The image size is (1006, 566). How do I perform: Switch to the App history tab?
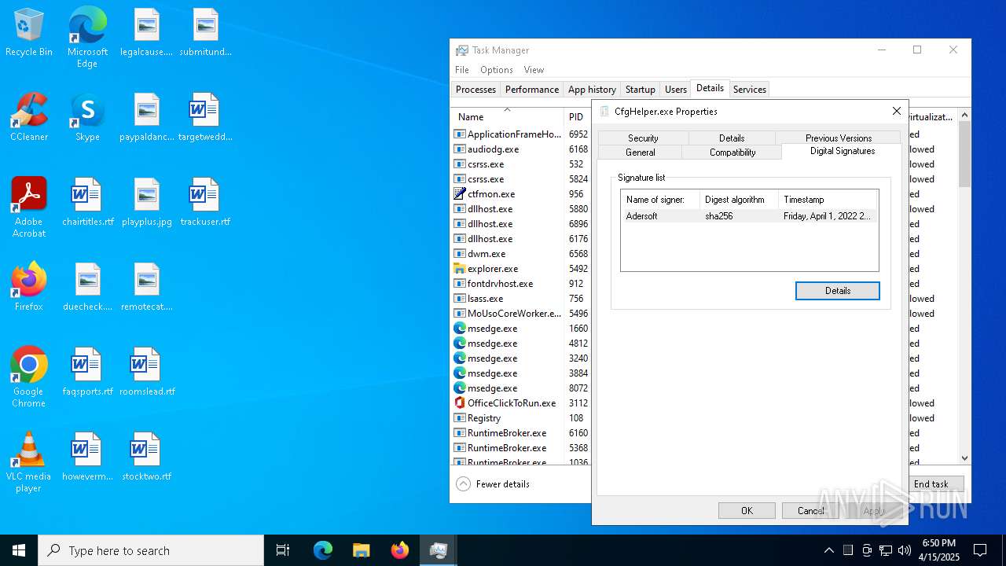(592, 90)
